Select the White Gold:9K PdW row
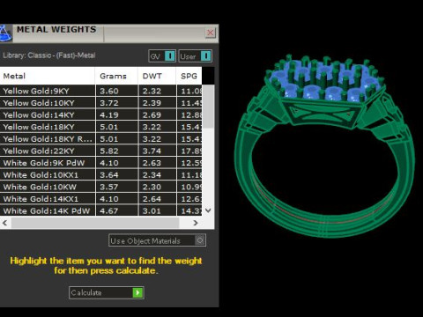This screenshot has height=317, width=423. pos(100,163)
